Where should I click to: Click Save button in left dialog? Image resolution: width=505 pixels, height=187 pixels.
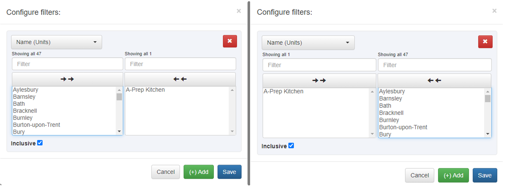(x=229, y=172)
